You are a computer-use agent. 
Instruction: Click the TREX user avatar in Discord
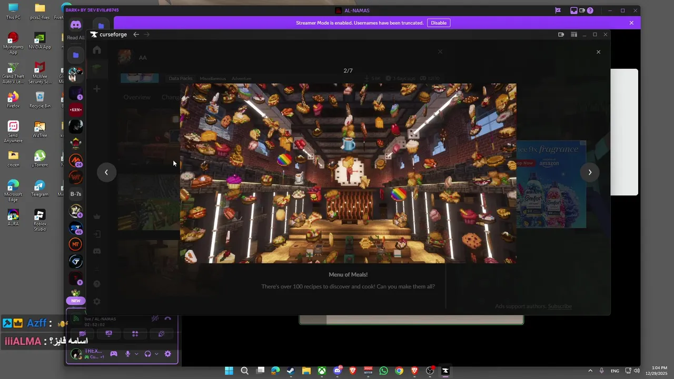point(76,354)
